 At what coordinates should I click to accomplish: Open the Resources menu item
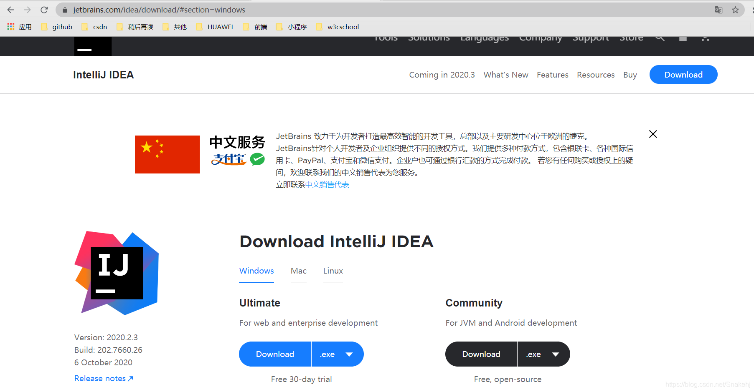(x=596, y=75)
